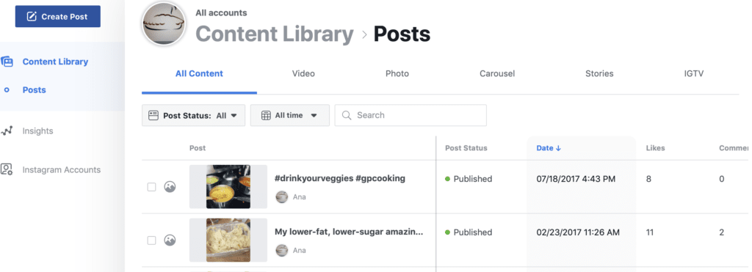This screenshot has width=752, height=272.
Task: Click into the Search field
Action: 411,115
